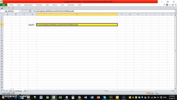Click inside the formula bar path text
This screenshot has height=100, width=177.
53,11
